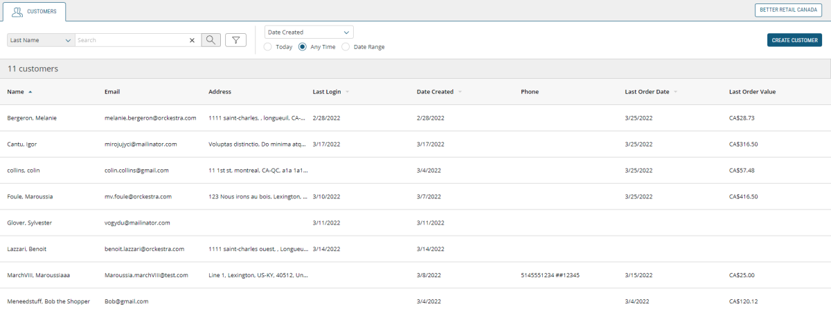The image size is (831, 311).
Task: Click the Customers tab people icon
Action: click(17, 11)
